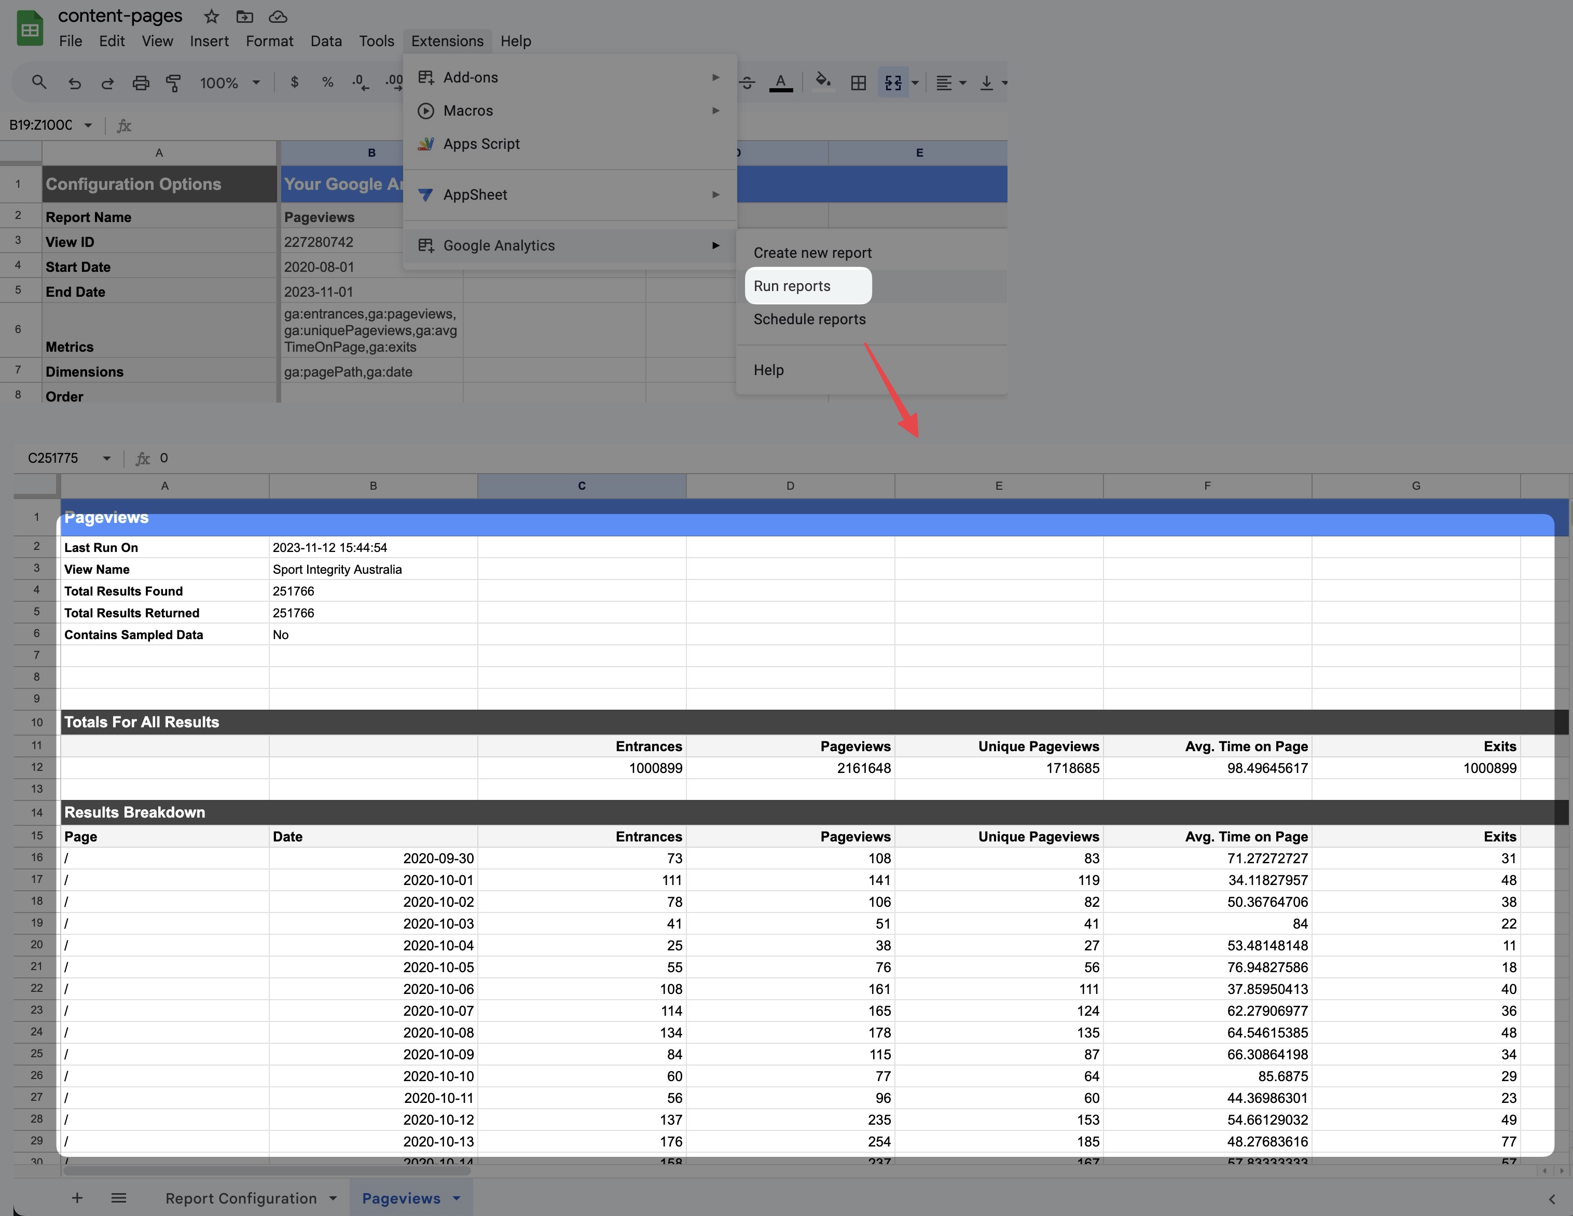Open Pageviews tab dropdown arrow

[457, 1198]
